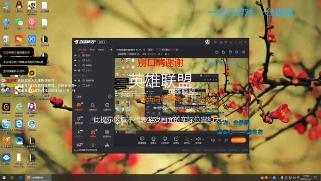The image size is (321, 181).
Task: Select the 全屏 1 layer row
Action: [93, 85]
